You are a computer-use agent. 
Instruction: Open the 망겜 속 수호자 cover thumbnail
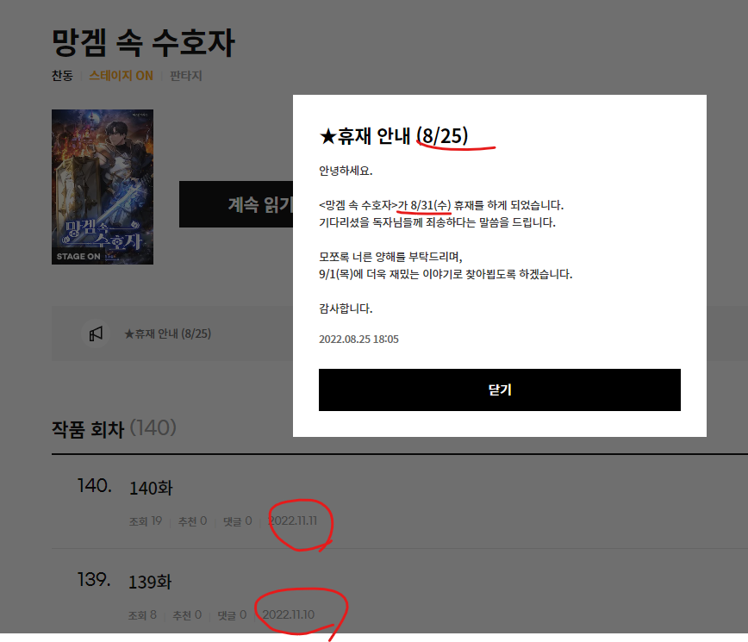tap(103, 187)
